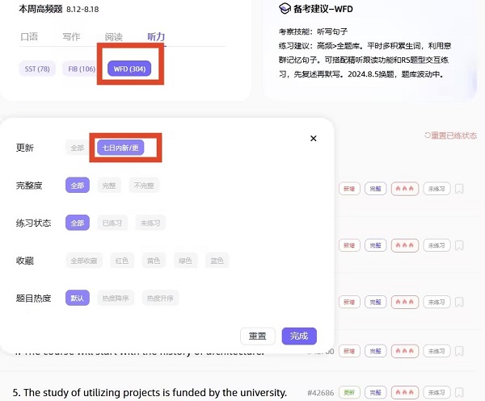Close the filter panel with the X
485x401 pixels.
(314, 138)
